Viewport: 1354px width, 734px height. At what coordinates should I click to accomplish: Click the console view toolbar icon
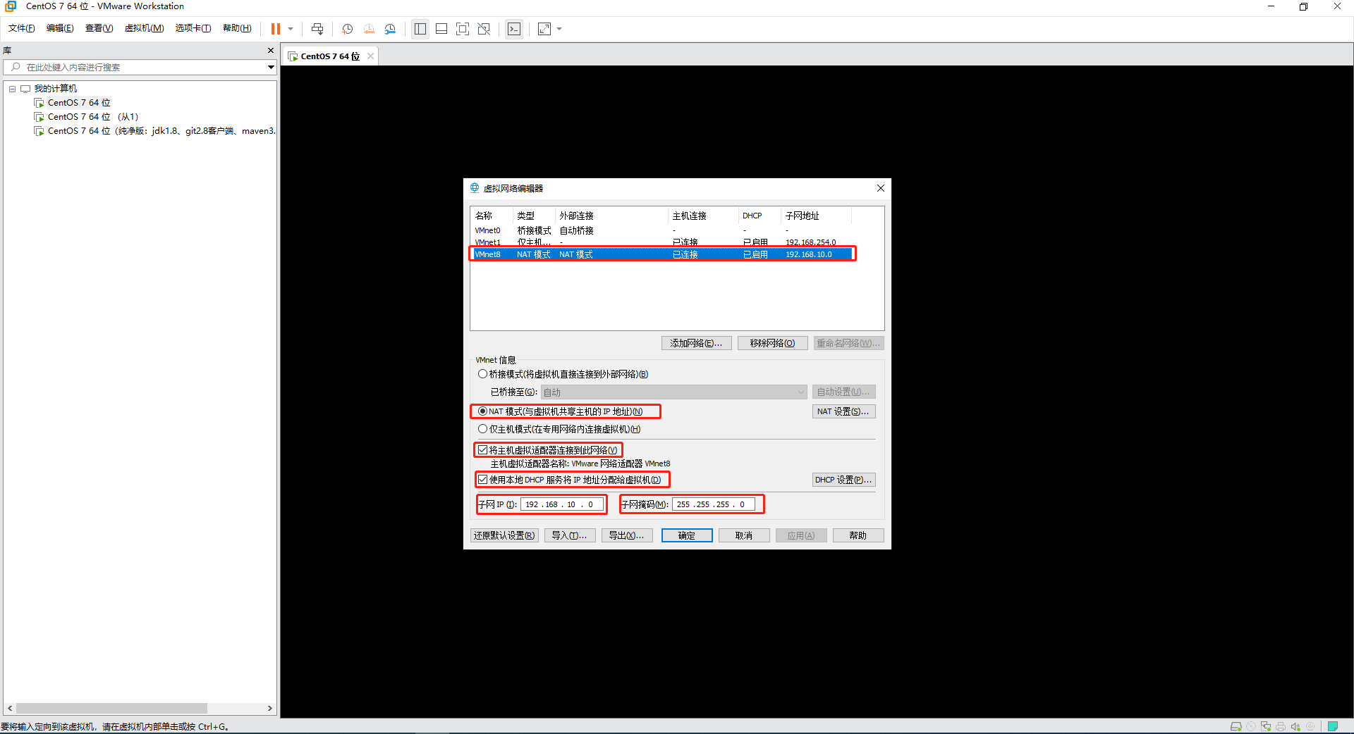click(514, 29)
